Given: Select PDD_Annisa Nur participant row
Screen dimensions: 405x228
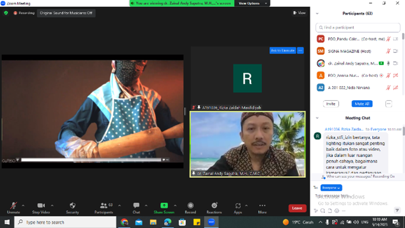Looking at the screenshot, I should pyautogui.click(x=358, y=75).
